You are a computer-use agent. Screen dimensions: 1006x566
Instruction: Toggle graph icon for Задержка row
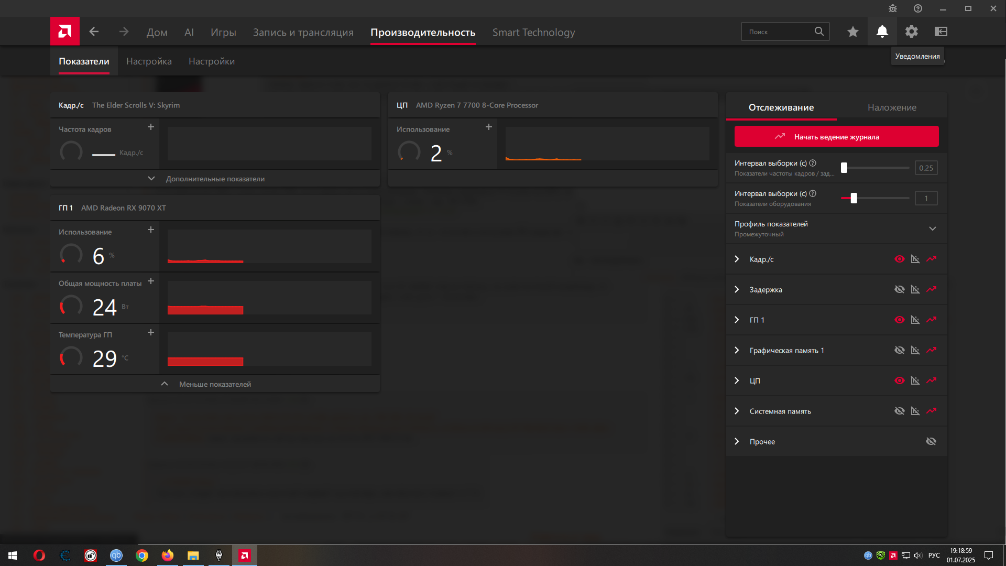click(915, 289)
